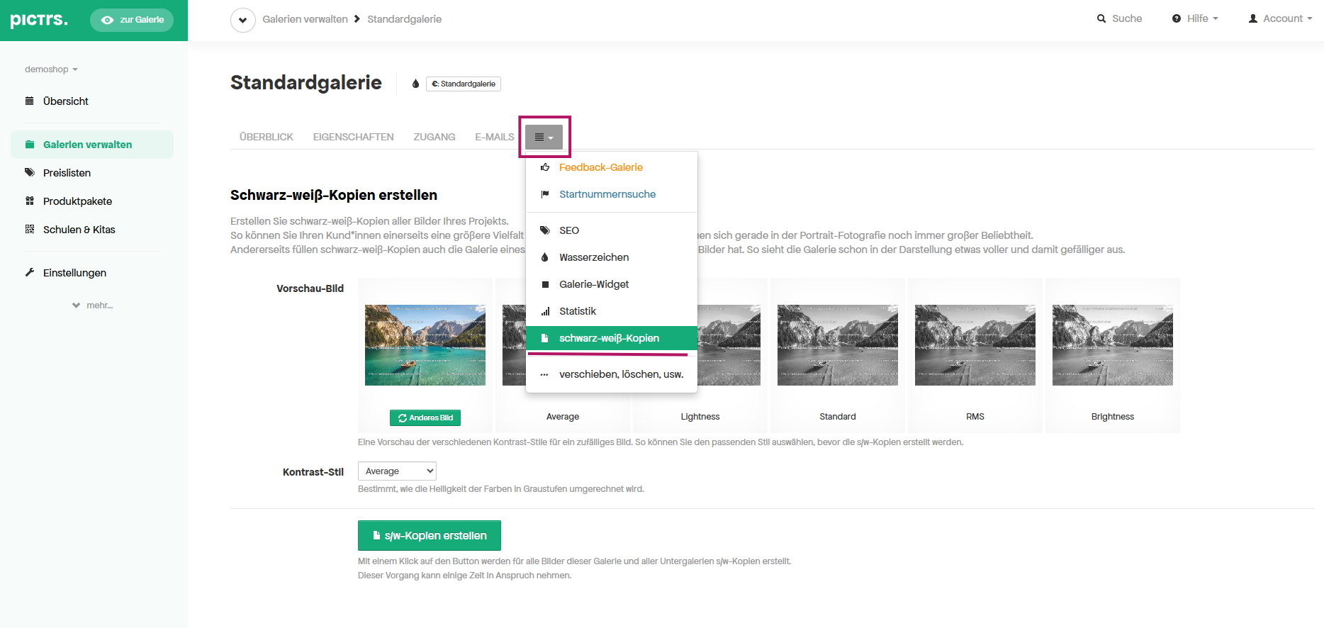The image size is (1324, 628).
Task: Click the Standardgalerie price list badge
Action: [464, 84]
